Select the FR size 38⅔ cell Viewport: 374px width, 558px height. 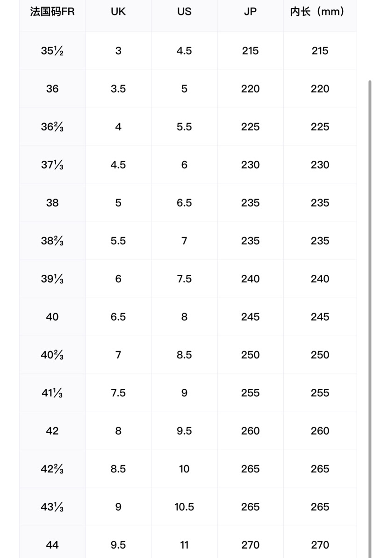(x=52, y=241)
